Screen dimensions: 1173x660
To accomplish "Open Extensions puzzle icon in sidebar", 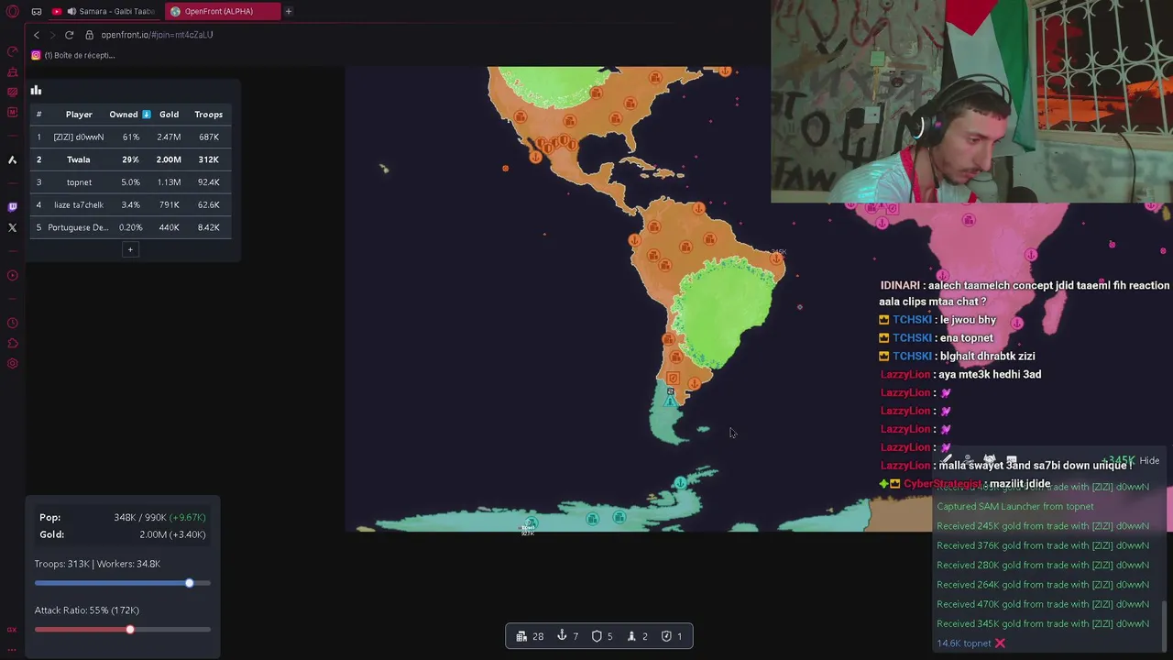I will [12, 343].
